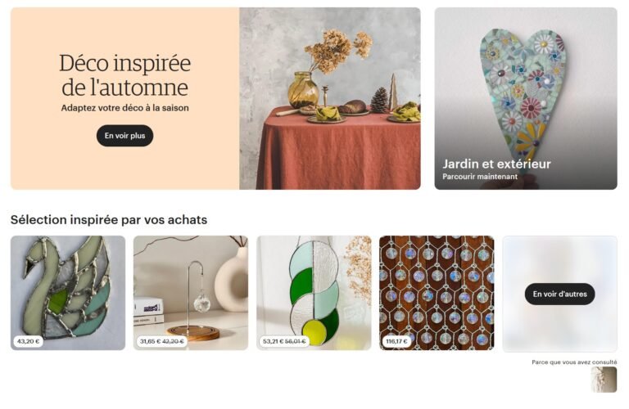Image resolution: width=629 pixels, height=409 pixels.
Task: Click the "En voir d'autres" button
Action: (559, 294)
